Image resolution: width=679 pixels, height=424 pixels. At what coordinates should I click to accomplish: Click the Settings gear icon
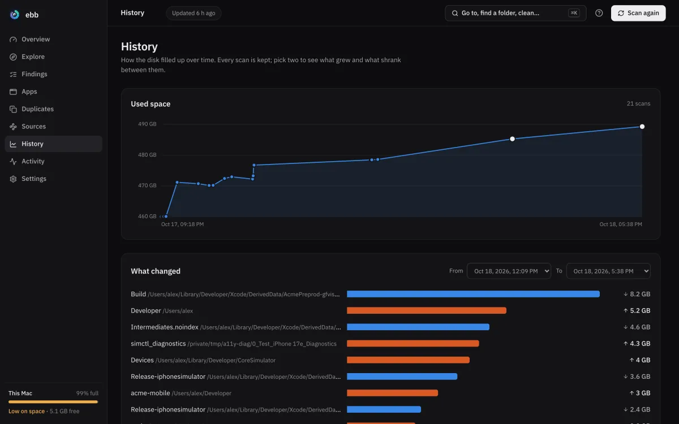pyautogui.click(x=13, y=179)
